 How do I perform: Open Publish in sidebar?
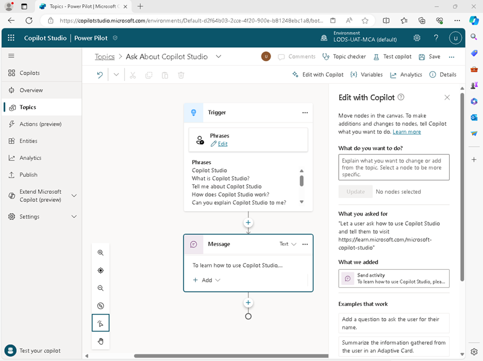point(42,175)
